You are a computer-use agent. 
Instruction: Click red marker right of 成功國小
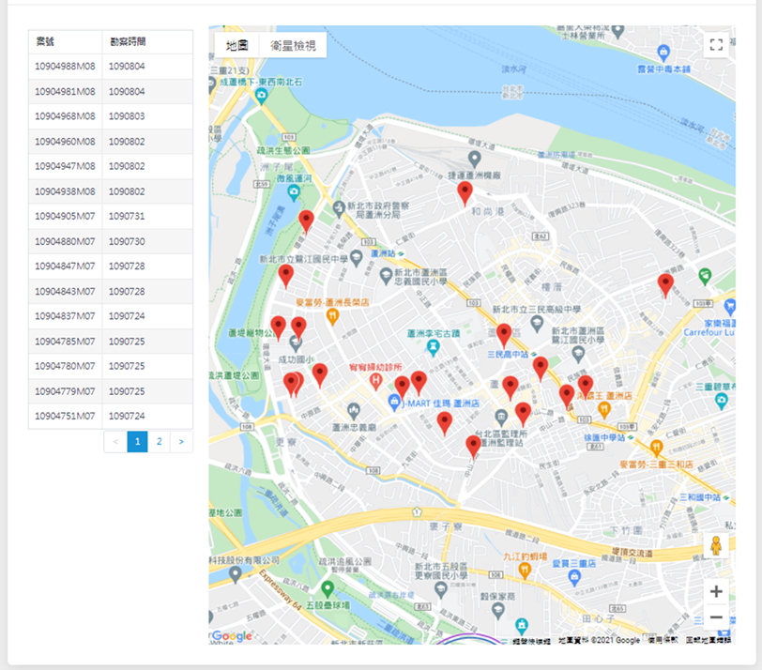tap(320, 374)
